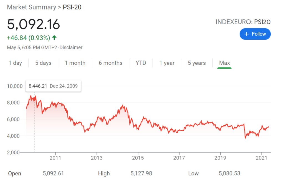Click the current price 5,092.16
The height and width of the screenshot is (182, 284).
click(33, 24)
